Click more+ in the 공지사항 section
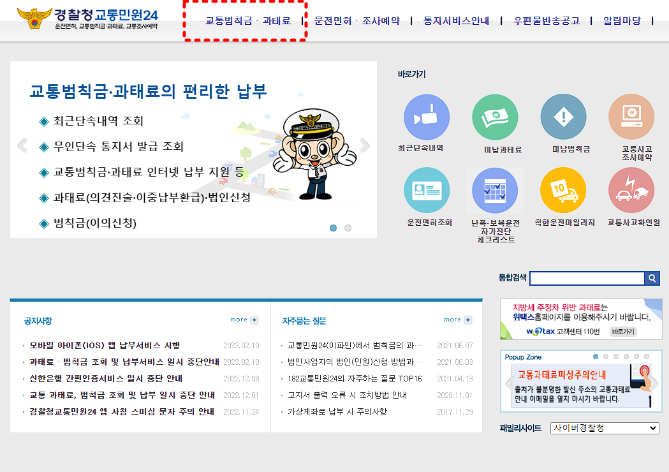The width and height of the screenshot is (669, 472). point(243,320)
